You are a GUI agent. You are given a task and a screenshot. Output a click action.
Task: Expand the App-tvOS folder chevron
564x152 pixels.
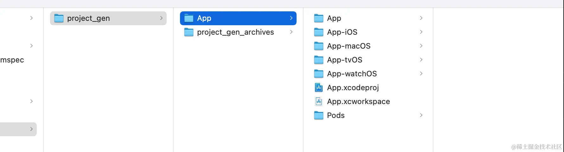421,60
